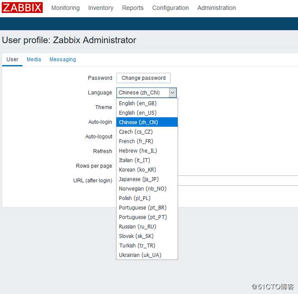
Task: Select English (en_GB) language option
Action: (147, 103)
